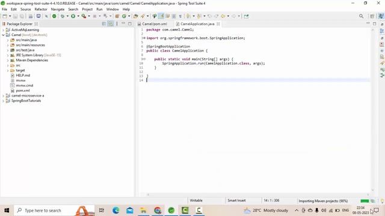Click Importing Maven projects status text
This screenshot has width=385, height=216.
323,201
